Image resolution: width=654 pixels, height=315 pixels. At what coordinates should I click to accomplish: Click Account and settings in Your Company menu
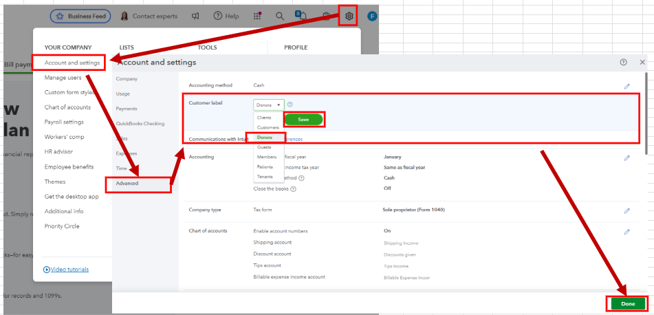coord(72,63)
